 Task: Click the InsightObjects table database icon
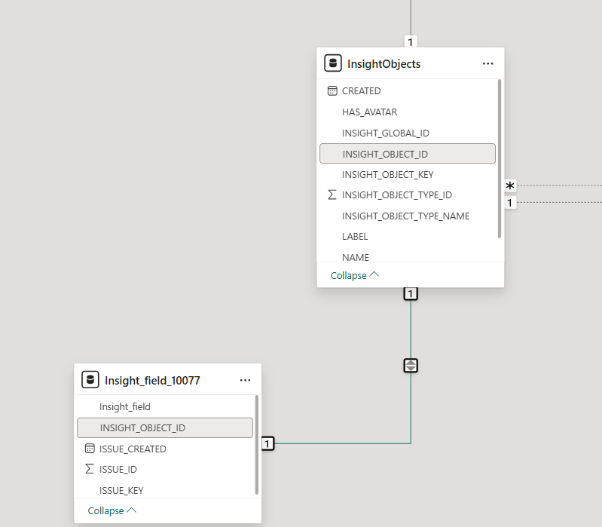coord(332,63)
